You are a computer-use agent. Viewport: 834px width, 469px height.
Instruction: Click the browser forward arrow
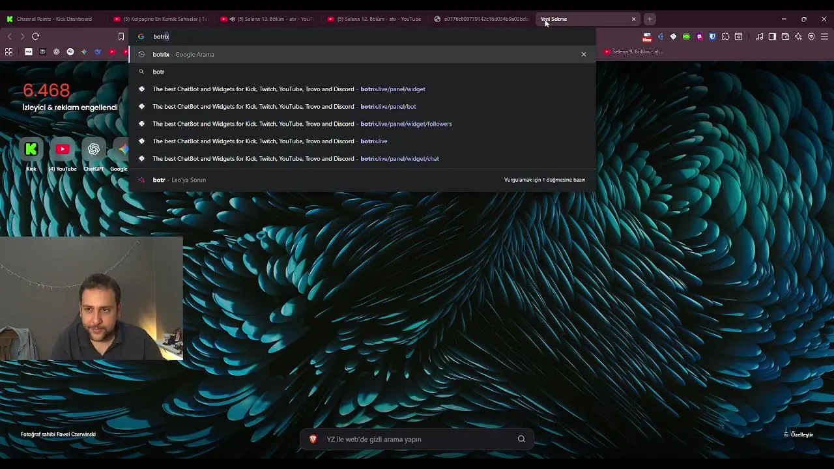tap(22, 36)
